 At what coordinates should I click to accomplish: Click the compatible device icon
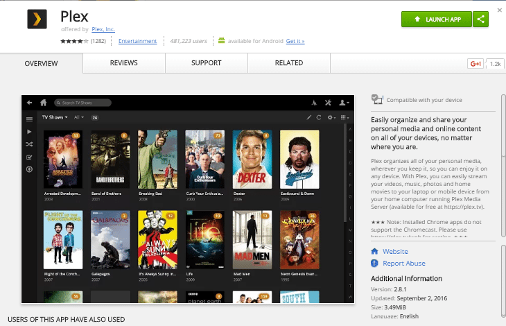(x=377, y=99)
